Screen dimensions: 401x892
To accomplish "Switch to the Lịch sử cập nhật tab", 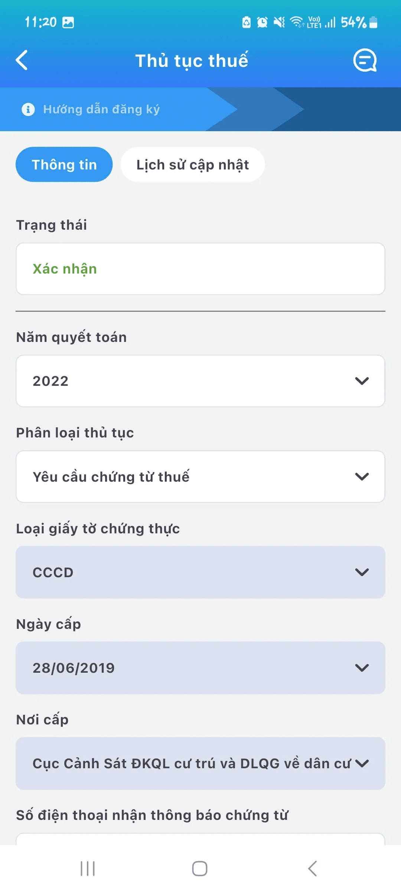I will [x=193, y=165].
